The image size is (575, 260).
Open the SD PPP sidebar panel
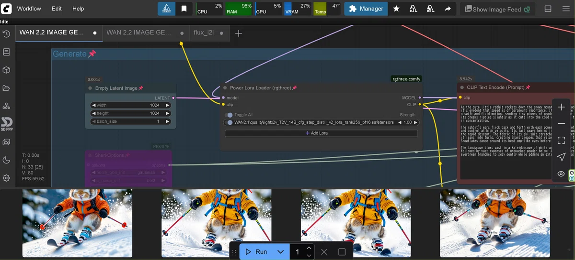pyautogui.click(x=6, y=123)
